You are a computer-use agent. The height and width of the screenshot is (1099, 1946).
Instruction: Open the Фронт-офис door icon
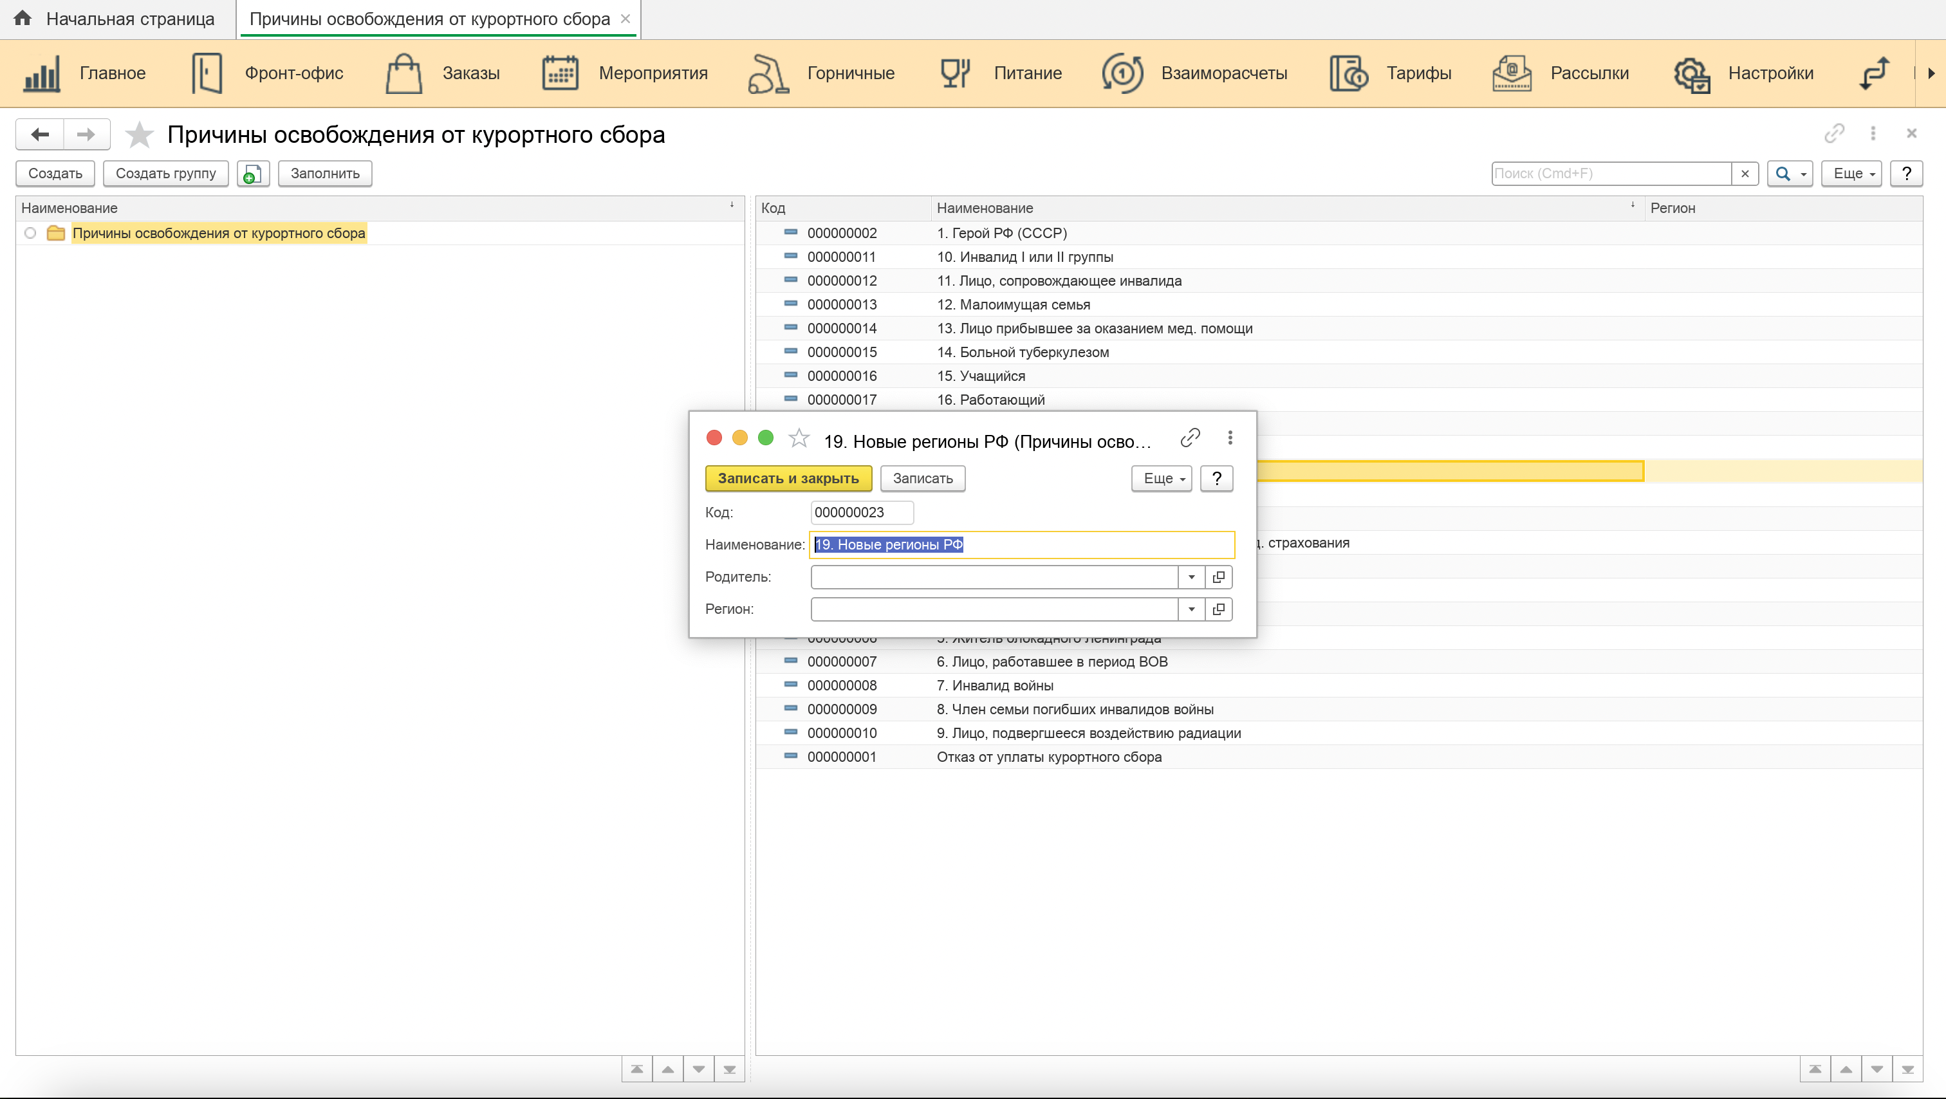(206, 73)
